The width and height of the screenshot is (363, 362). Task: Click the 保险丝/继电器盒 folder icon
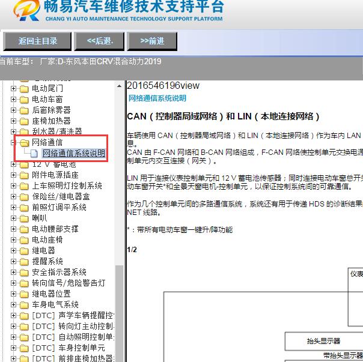[x=24, y=197]
